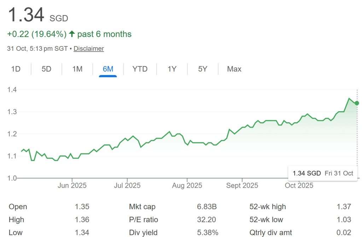Select the 5D time range

coord(46,69)
